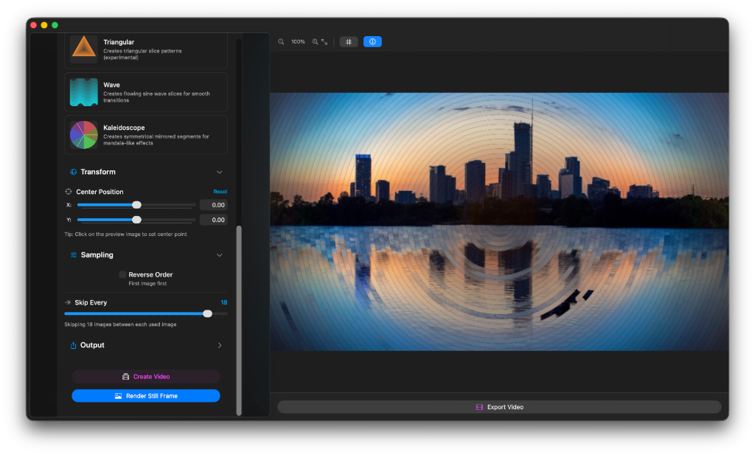
Task: Toggle the blue info button
Action: pos(372,42)
